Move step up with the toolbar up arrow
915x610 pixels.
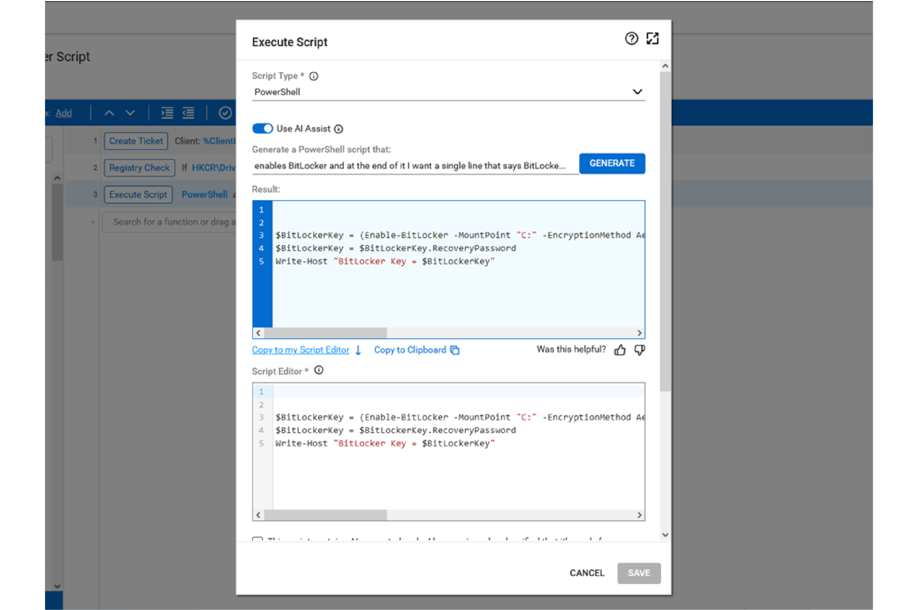coord(109,113)
